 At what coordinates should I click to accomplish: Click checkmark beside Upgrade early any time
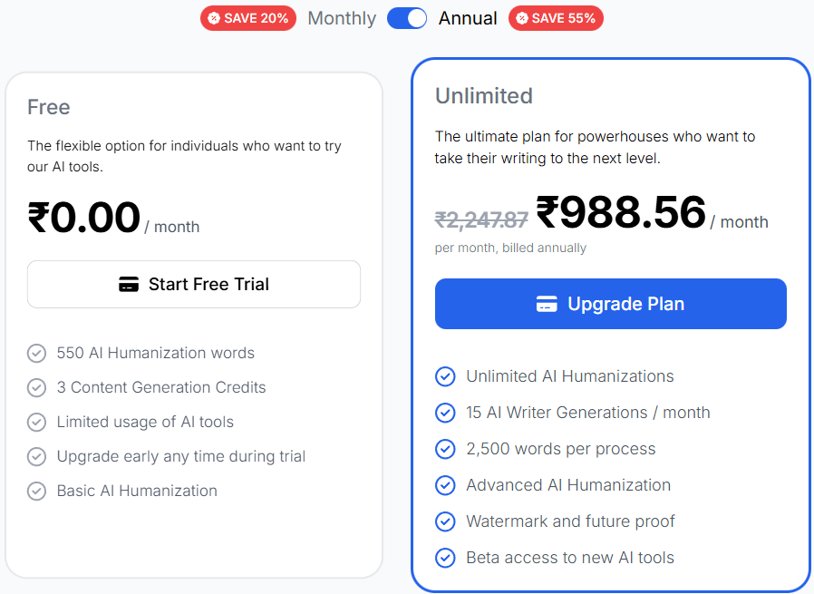pos(37,457)
